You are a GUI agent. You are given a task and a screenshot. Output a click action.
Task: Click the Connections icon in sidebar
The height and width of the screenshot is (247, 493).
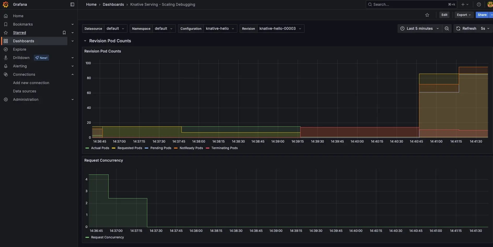coord(6,74)
